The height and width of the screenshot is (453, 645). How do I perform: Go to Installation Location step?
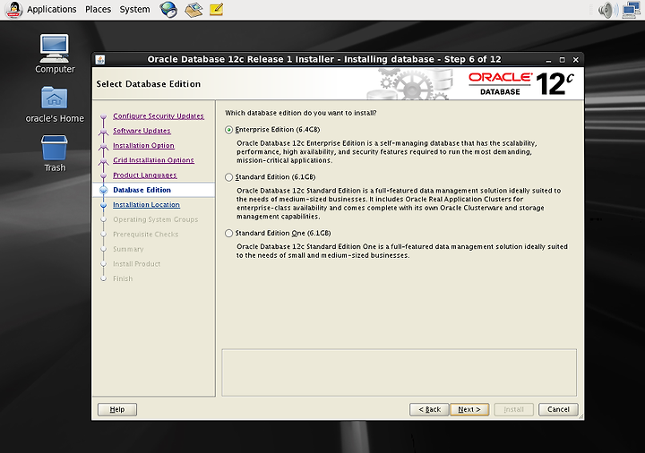(x=146, y=205)
